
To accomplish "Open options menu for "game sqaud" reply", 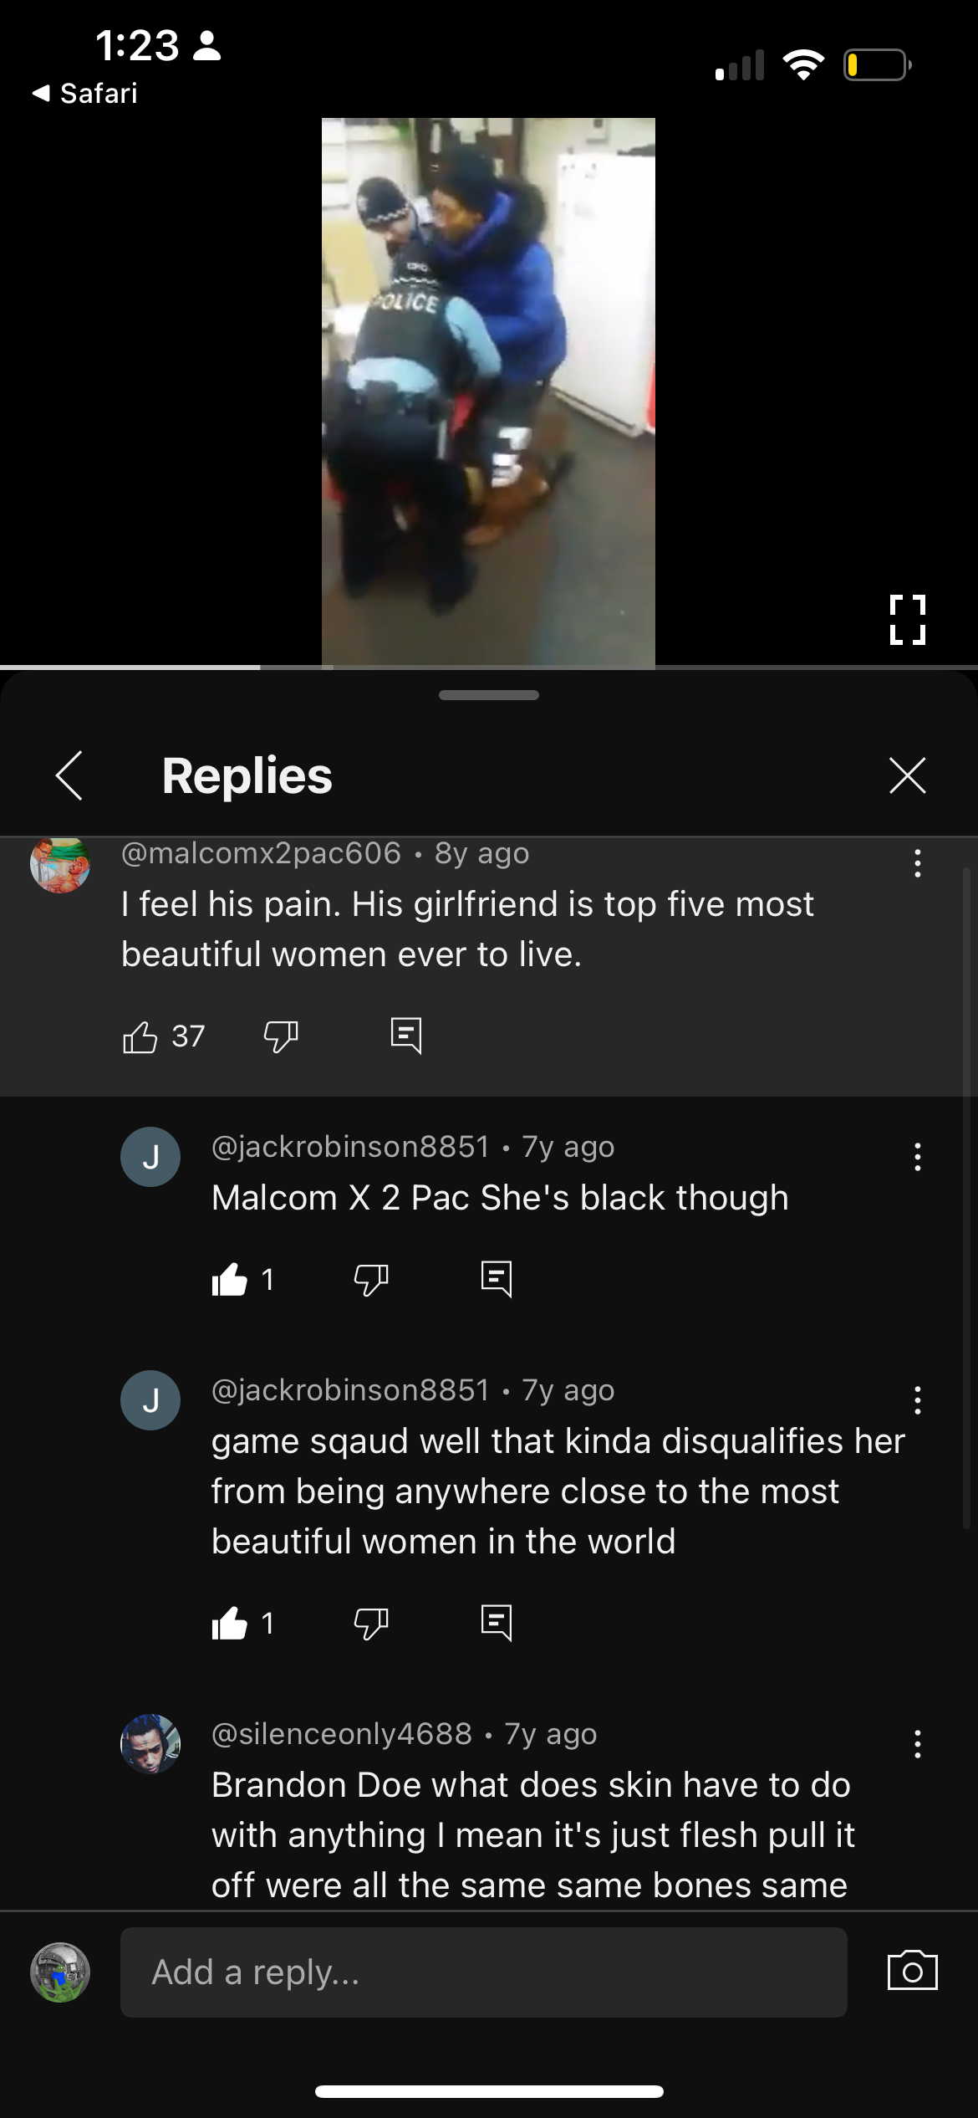I will [918, 1400].
